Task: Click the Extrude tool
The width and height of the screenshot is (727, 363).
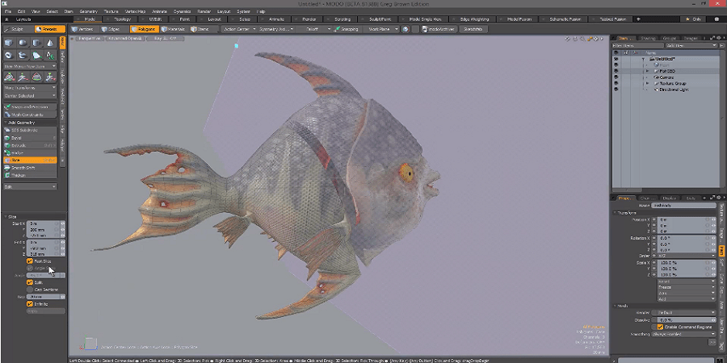Action: click(x=30, y=145)
